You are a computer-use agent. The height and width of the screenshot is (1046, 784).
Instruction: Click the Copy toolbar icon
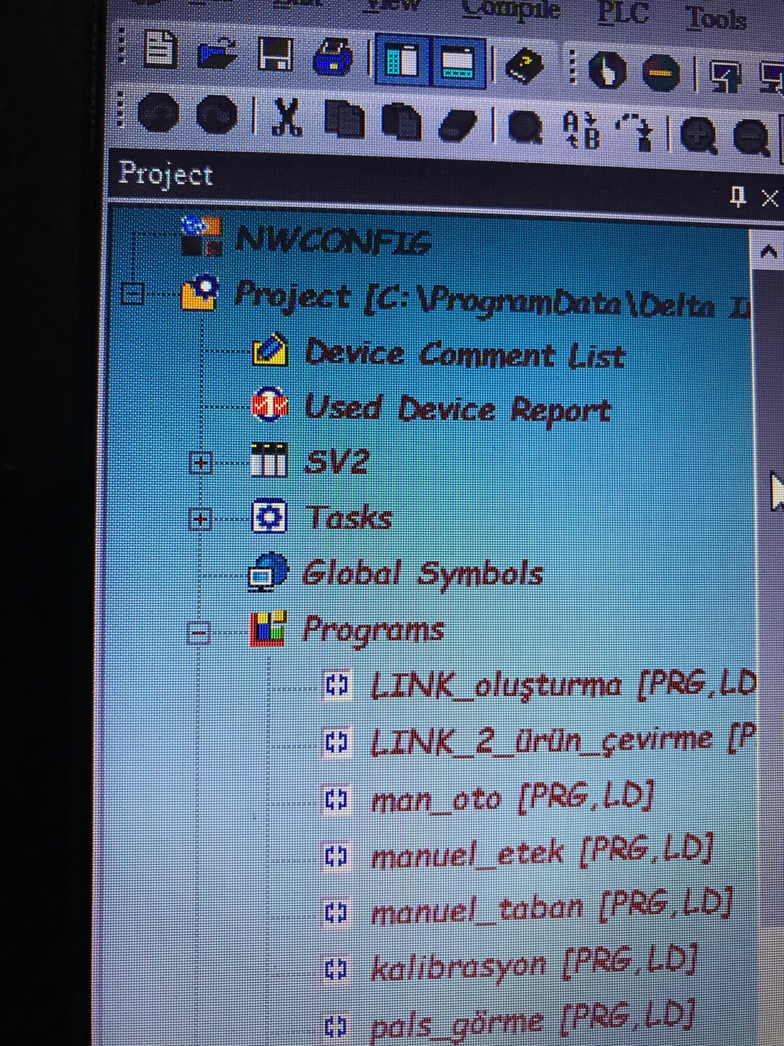[x=344, y=120]
